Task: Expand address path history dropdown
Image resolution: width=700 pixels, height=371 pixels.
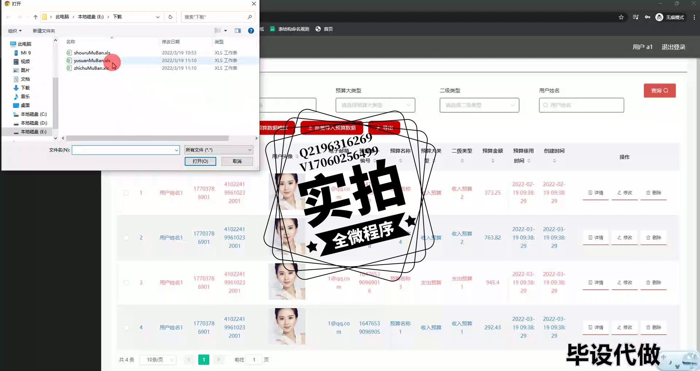Action: point(157,17)
